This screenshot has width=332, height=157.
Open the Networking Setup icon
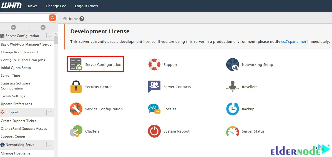pyautogui.click(x=233, y=64)
